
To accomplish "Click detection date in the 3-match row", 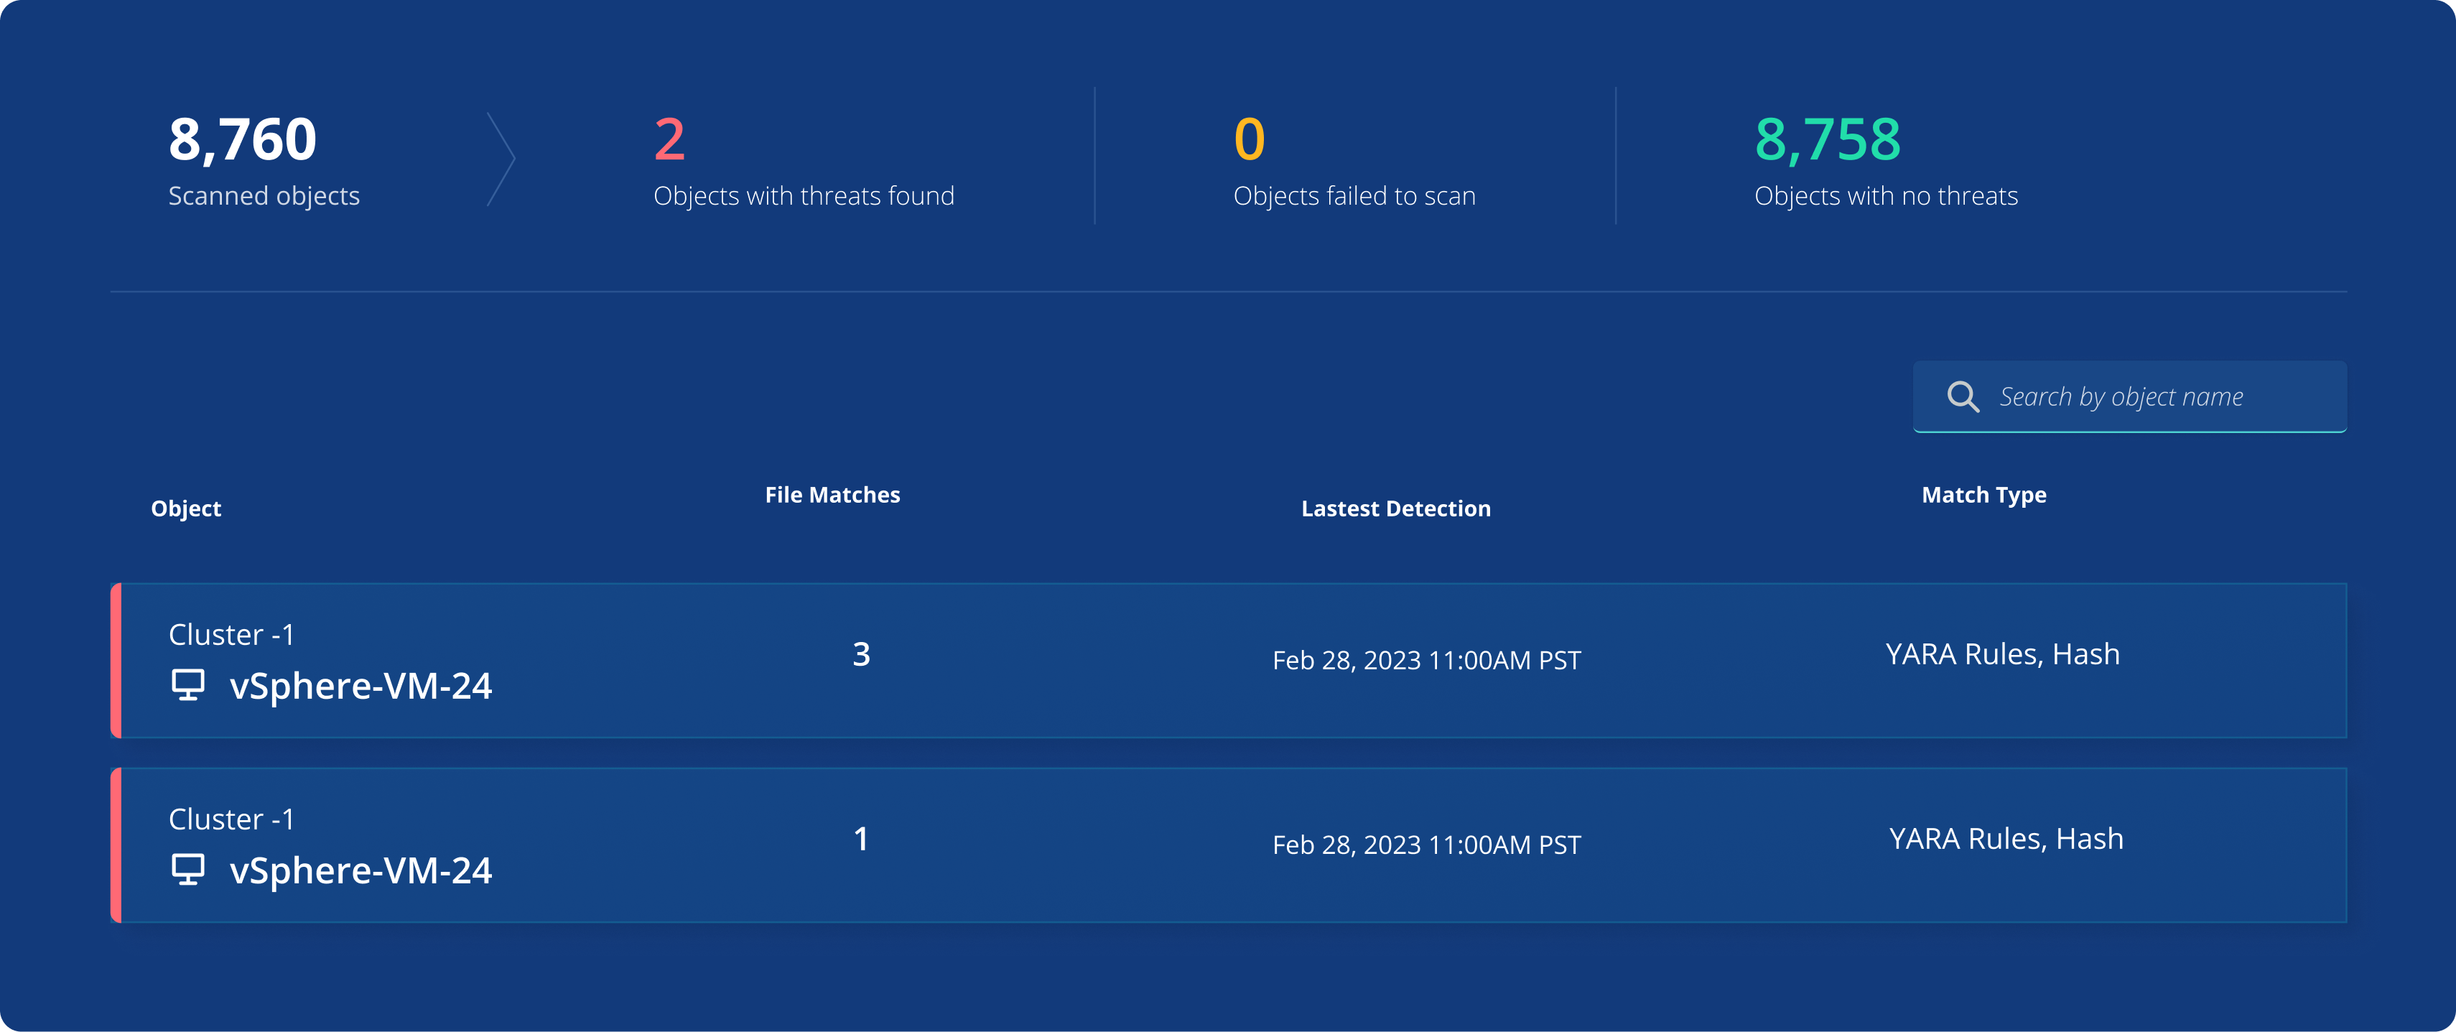I will (x=1426, y=660).
